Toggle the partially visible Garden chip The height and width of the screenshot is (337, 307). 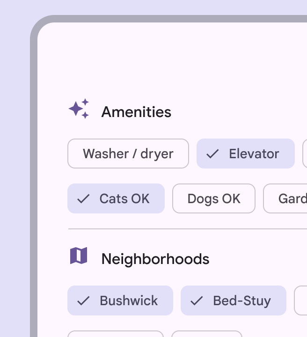coord(286,198)
